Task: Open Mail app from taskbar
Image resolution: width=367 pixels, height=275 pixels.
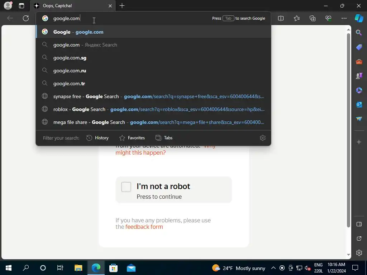Action: click(131, 268)
